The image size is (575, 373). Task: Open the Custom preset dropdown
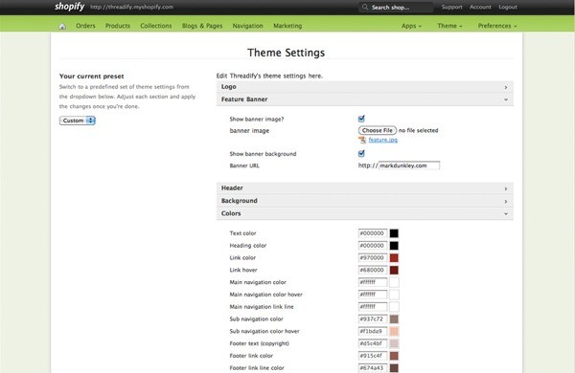point(78,121)
